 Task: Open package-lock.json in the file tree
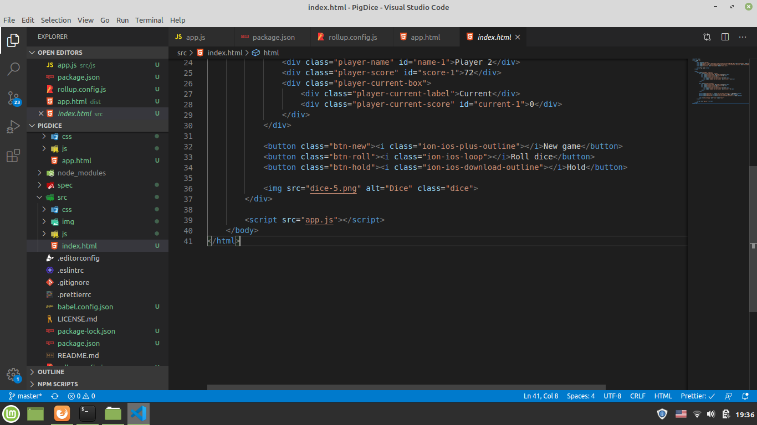(98, 331)
